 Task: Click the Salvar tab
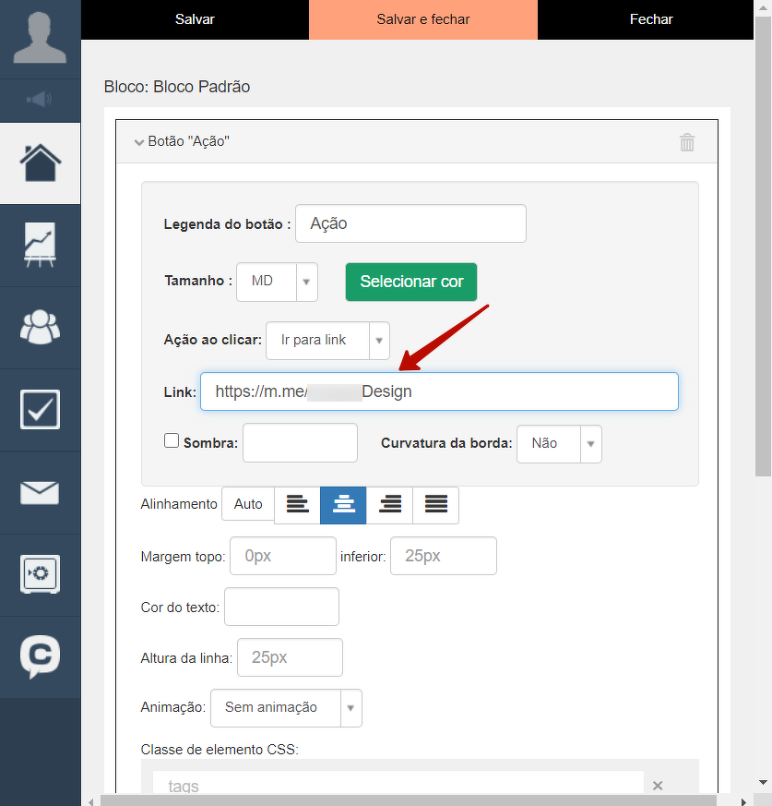click(x=195, y=19)
